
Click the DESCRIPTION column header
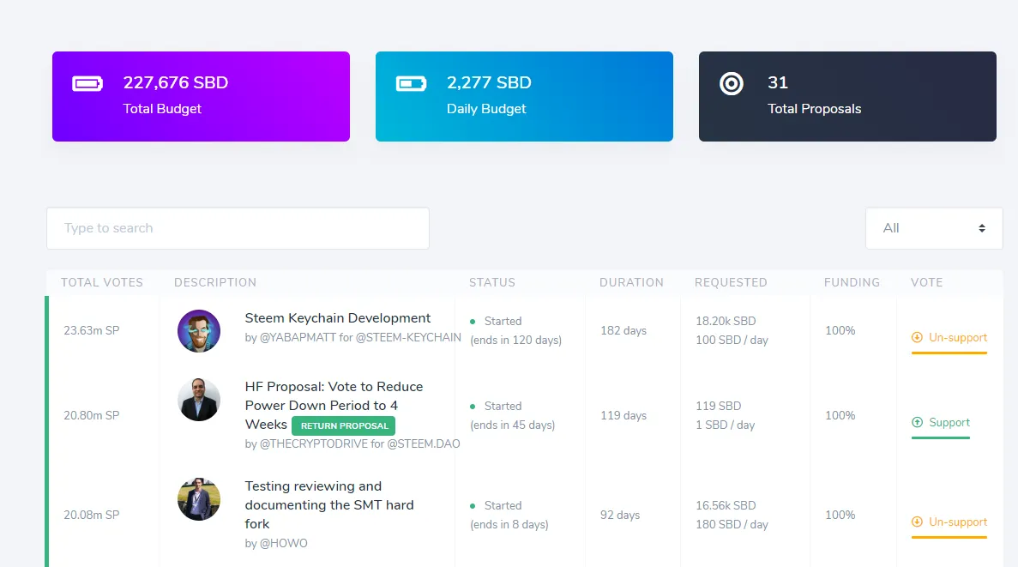pos(215,282)
